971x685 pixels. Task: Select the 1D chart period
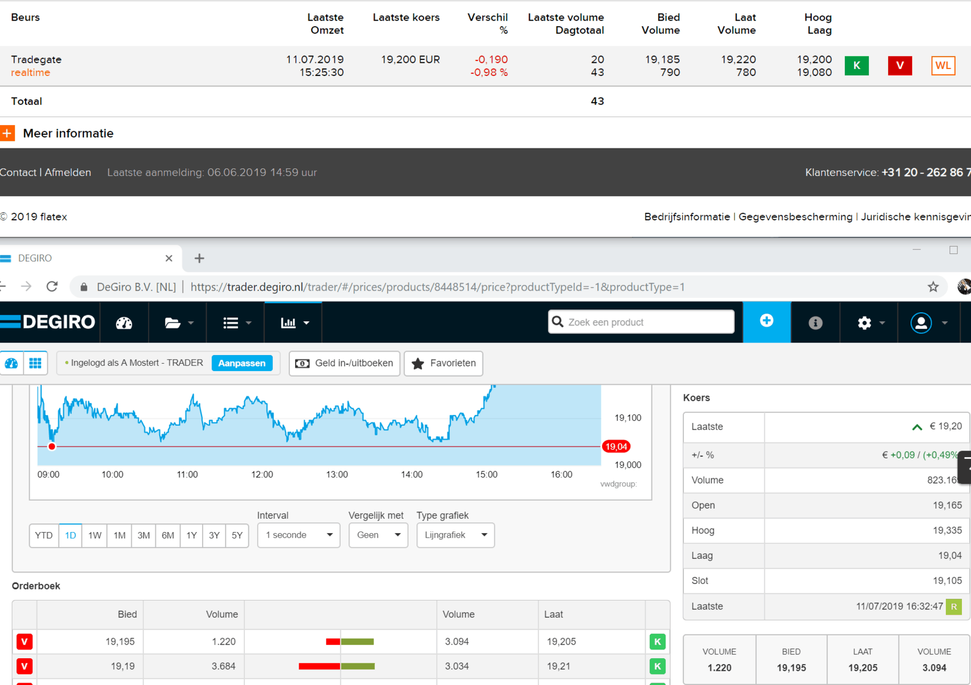click(x=70, y=535)
